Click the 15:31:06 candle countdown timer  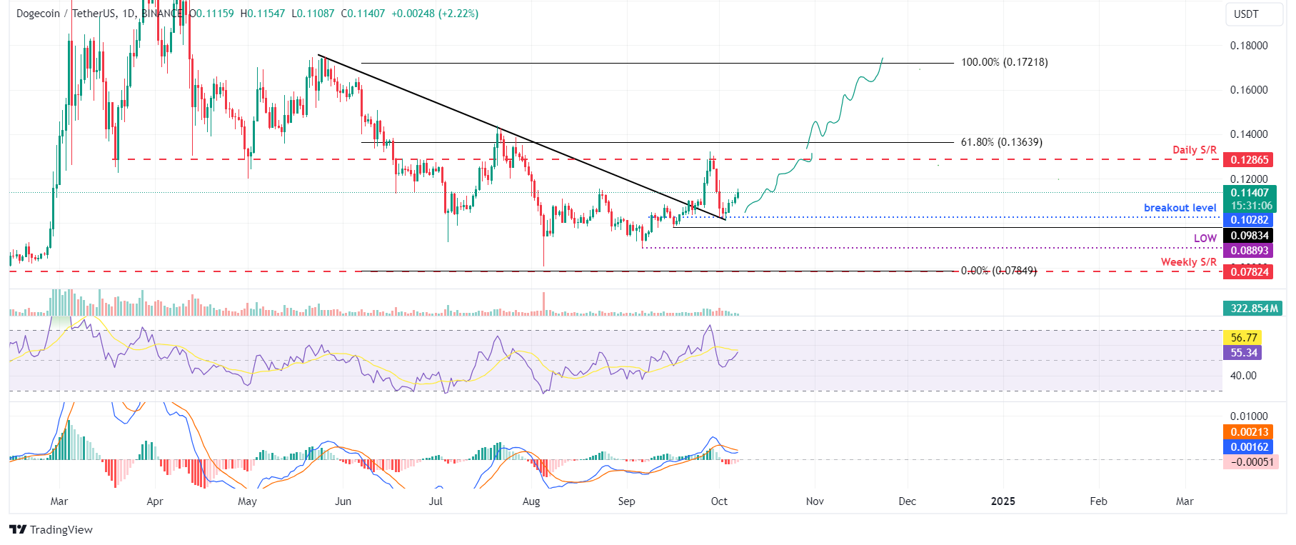(1252, 206)
